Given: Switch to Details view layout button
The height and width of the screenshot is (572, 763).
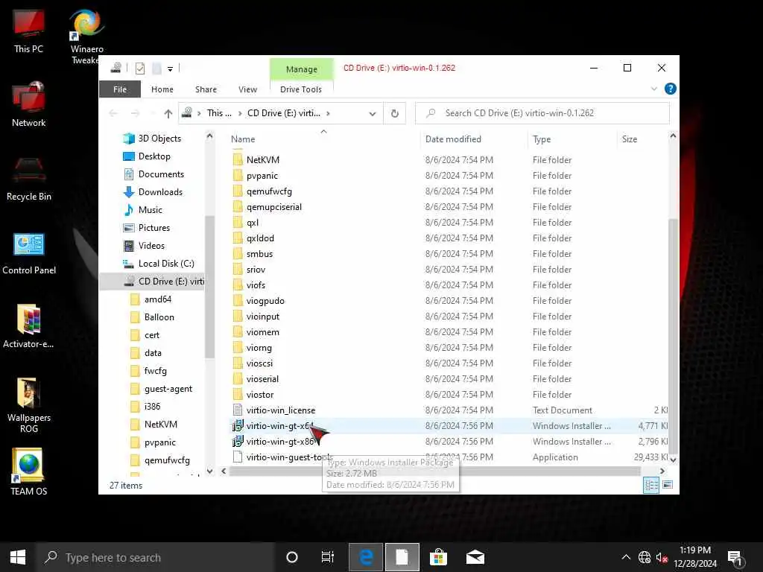Looking at the screenshot, I should click(x=651, y=484).
